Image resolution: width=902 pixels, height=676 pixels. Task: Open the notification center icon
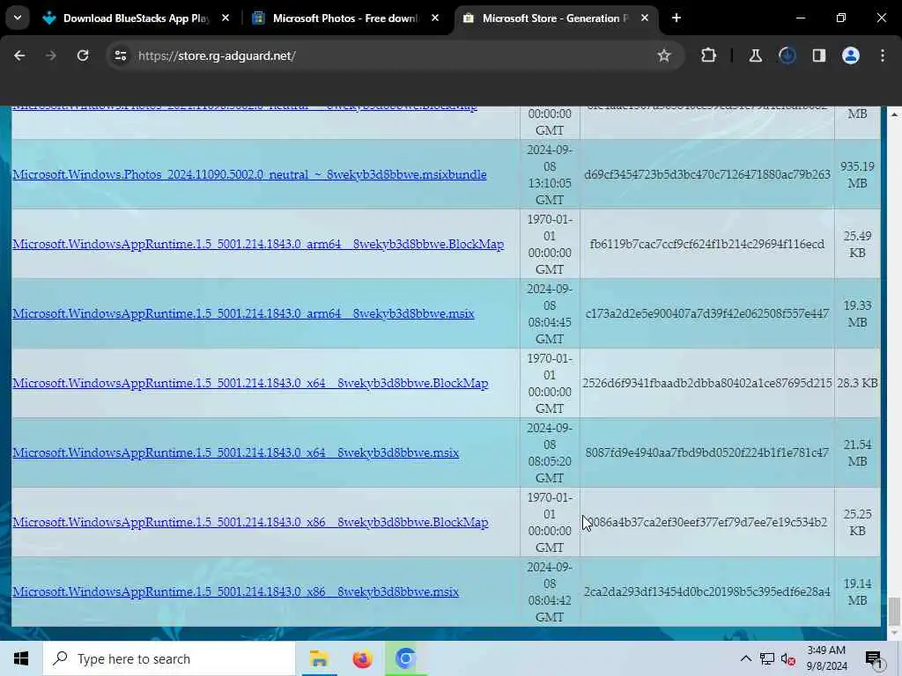click(873, 658)
